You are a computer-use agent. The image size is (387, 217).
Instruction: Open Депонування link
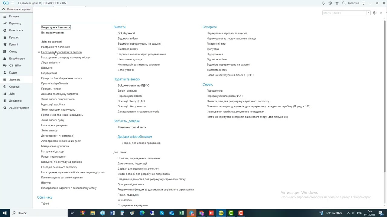point(125,70)
